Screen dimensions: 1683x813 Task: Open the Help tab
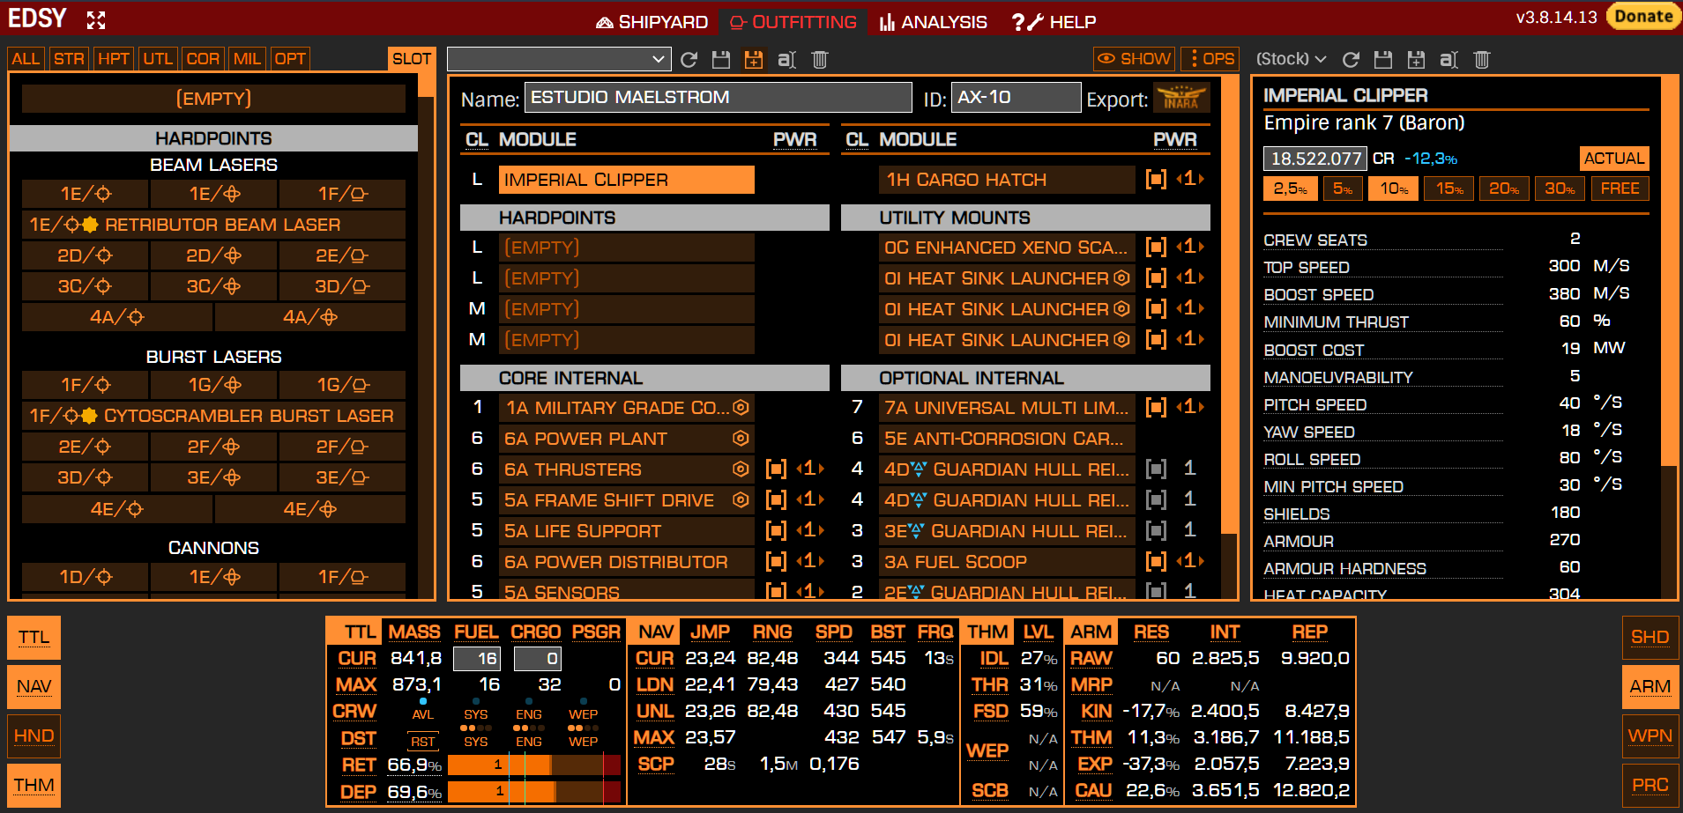point(1054,22)
